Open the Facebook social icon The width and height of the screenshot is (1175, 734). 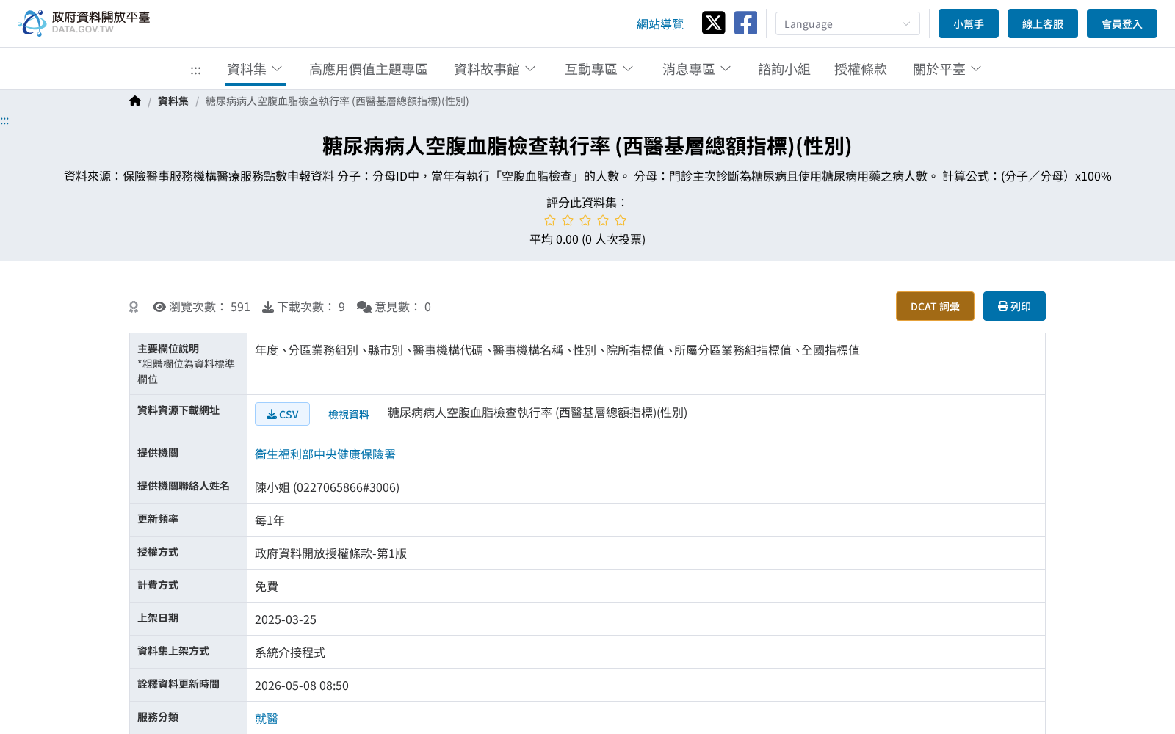coord(745,23)
